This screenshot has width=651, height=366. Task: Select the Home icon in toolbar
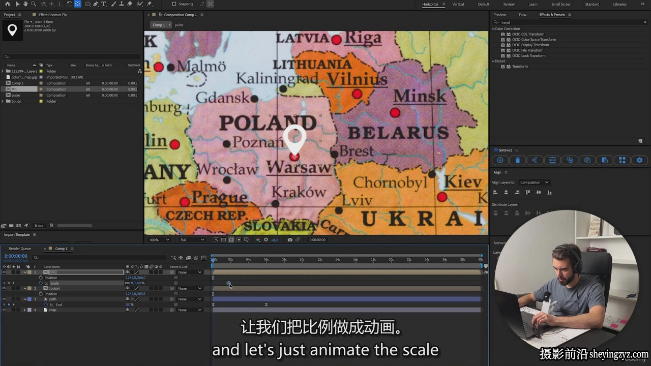[x=8, y=4]
